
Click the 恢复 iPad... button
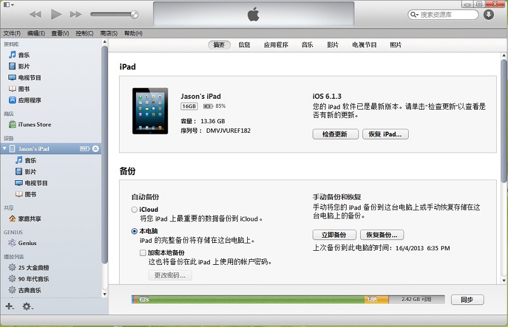pyautogui.click(x=385, y=134)
